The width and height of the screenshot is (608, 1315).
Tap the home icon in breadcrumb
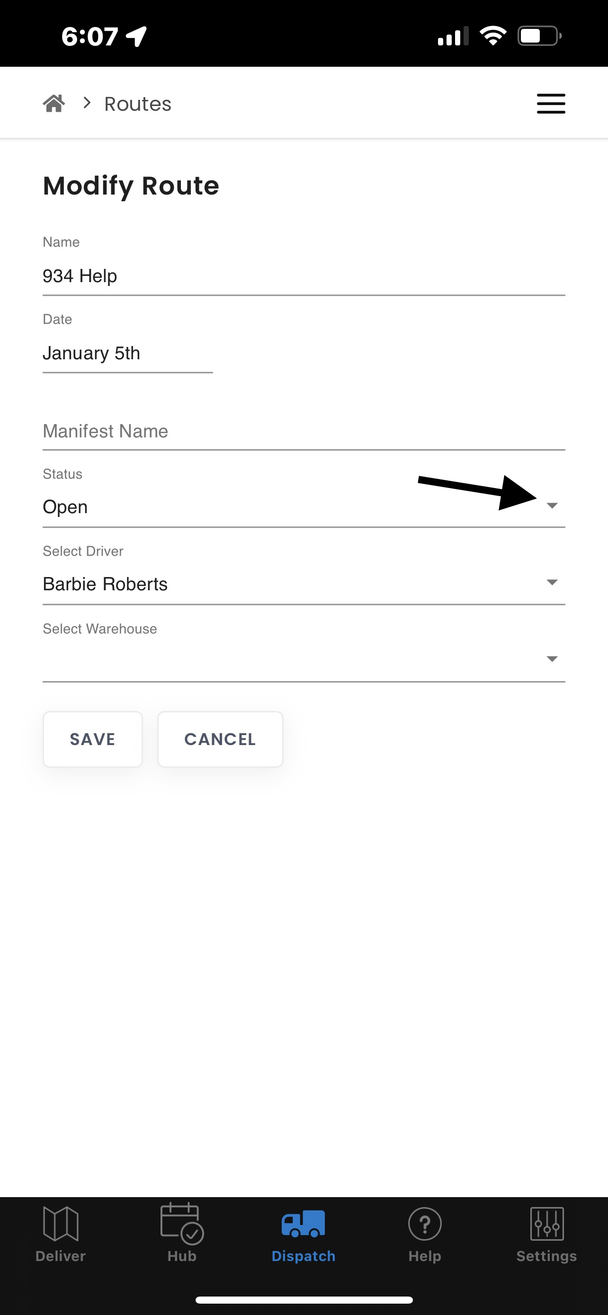pyautogui.click(x=54, y=104)
